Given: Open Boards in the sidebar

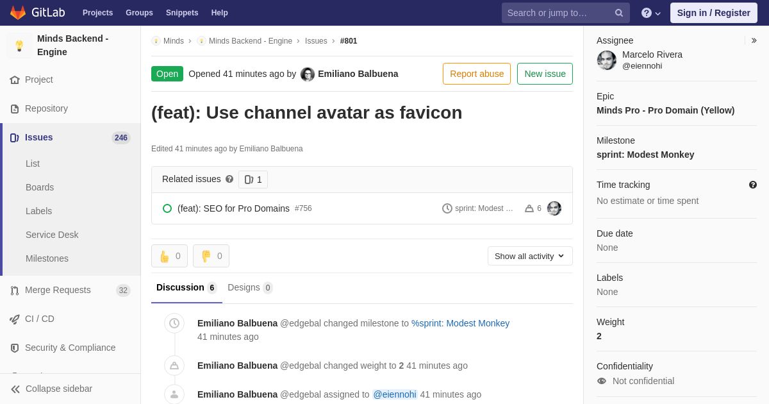Looking at the screenshot, I should tap(40, 187).
